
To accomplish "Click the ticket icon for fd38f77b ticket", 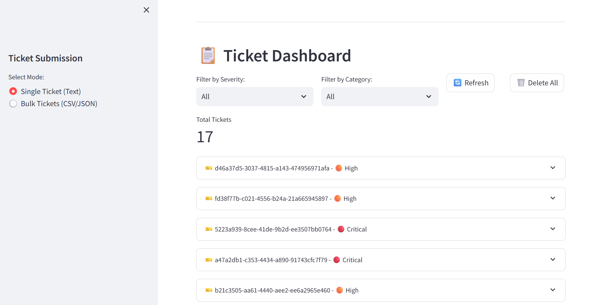I will (x=209, y=199).
